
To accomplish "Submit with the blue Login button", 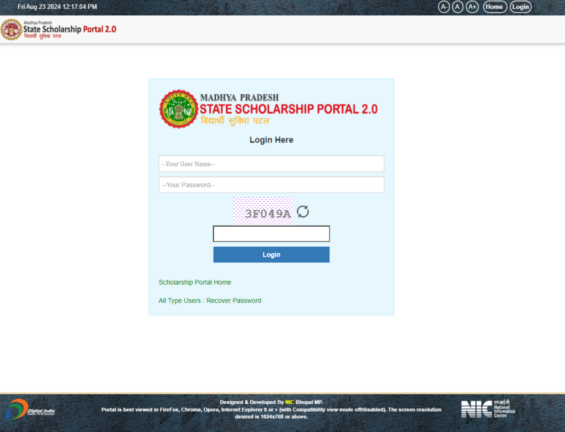I will 271,255.
